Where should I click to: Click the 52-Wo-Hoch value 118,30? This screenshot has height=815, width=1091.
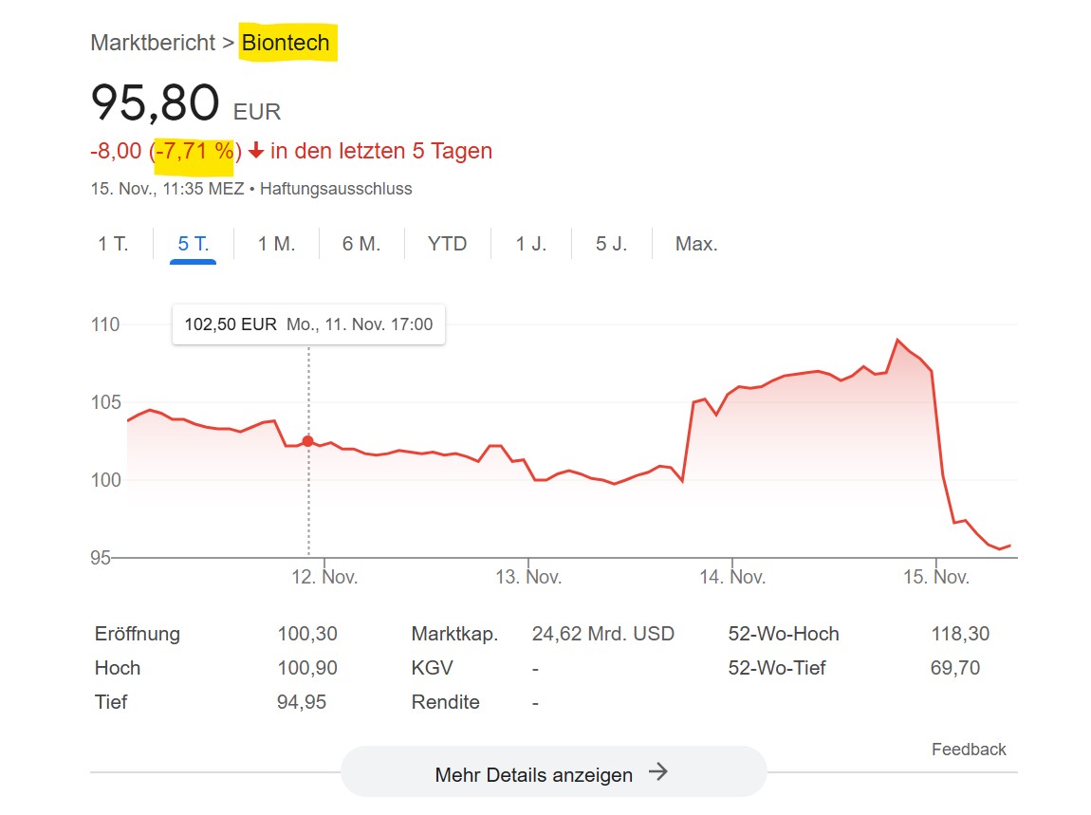(960, 634)
